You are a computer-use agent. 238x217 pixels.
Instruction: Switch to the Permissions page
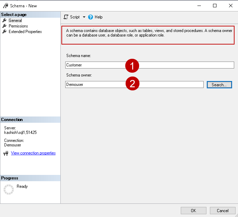(x=18, y=26)
